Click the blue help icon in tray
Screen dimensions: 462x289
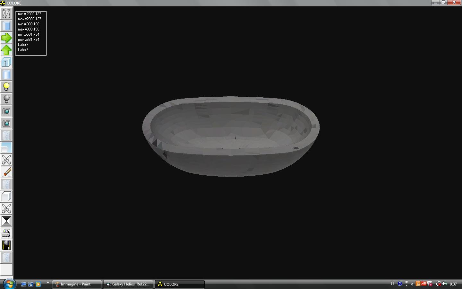tap(400, 284)
